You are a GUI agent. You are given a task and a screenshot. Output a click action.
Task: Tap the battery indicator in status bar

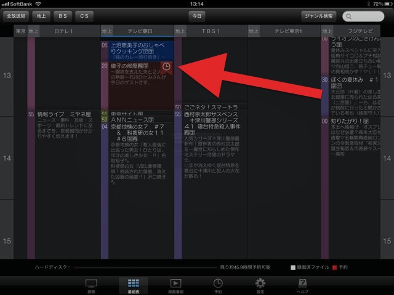point(388,4)
